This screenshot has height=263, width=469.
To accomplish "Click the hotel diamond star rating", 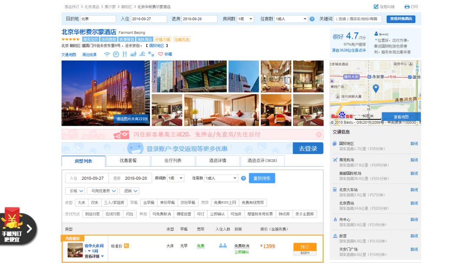I will click(x=71, y=39).
